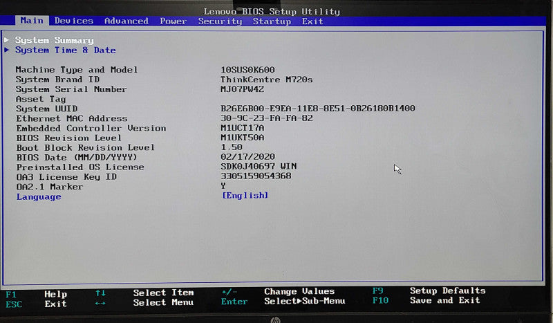Click the 3305159054368 key ID value
The image size is (553, 323).
click(x=256, y=176)
